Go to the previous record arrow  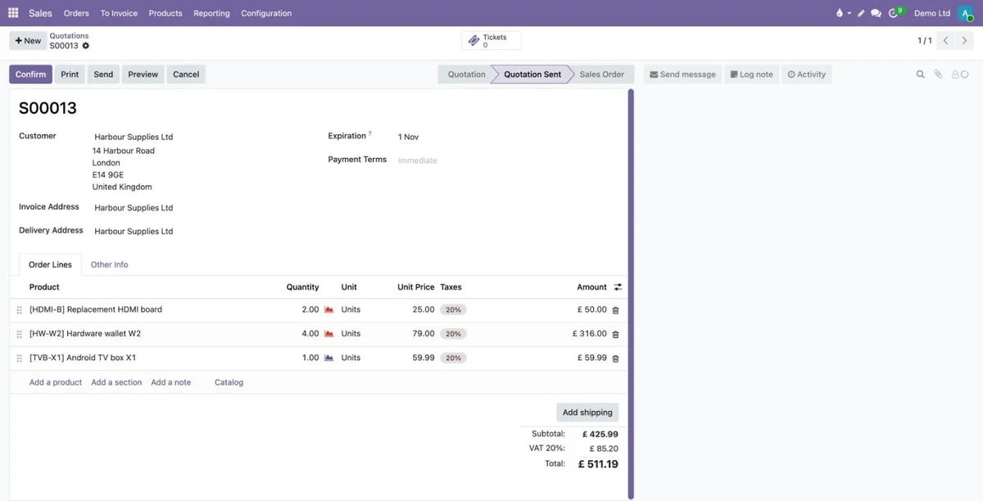point(946,40)
